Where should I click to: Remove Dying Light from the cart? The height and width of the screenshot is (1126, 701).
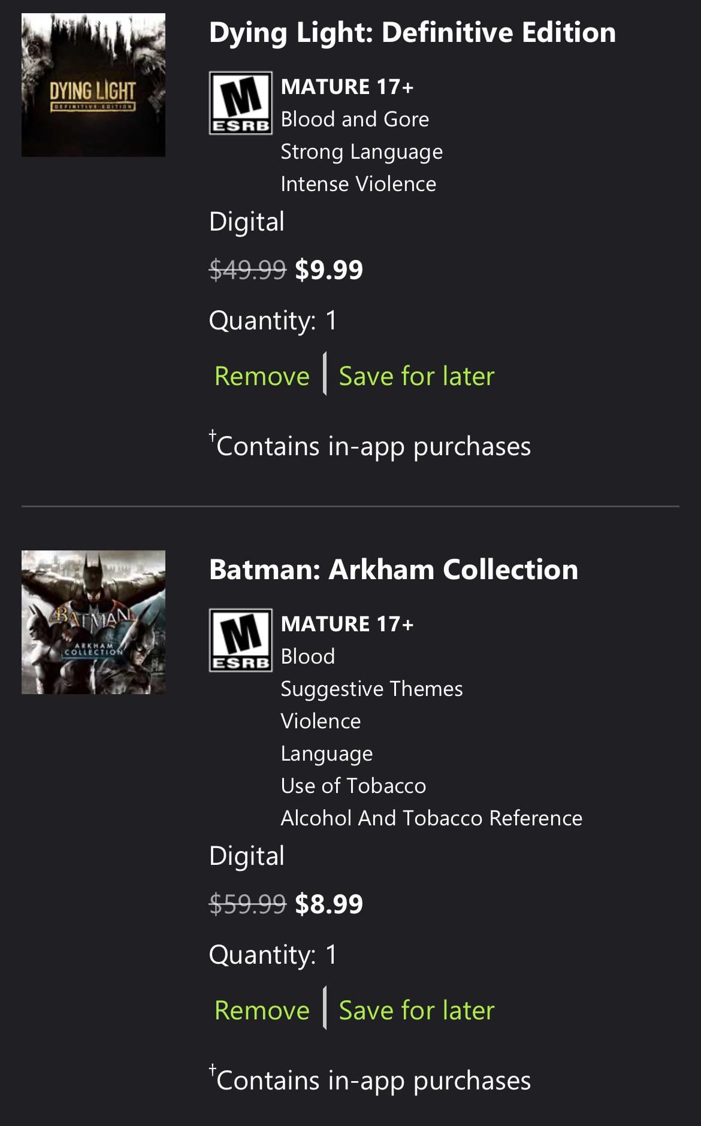pos(262,376)
